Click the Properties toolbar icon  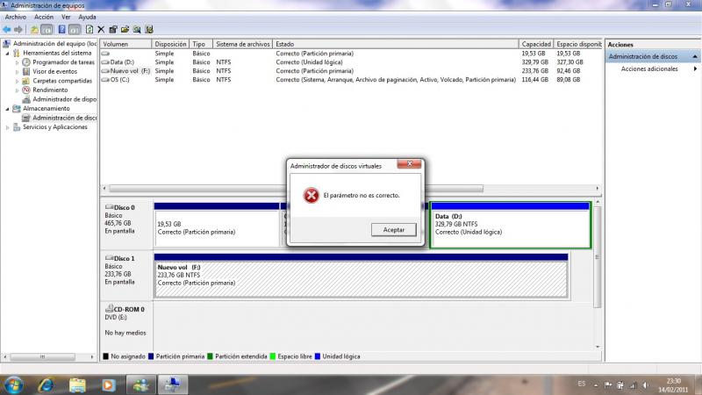tap(113, 30)
